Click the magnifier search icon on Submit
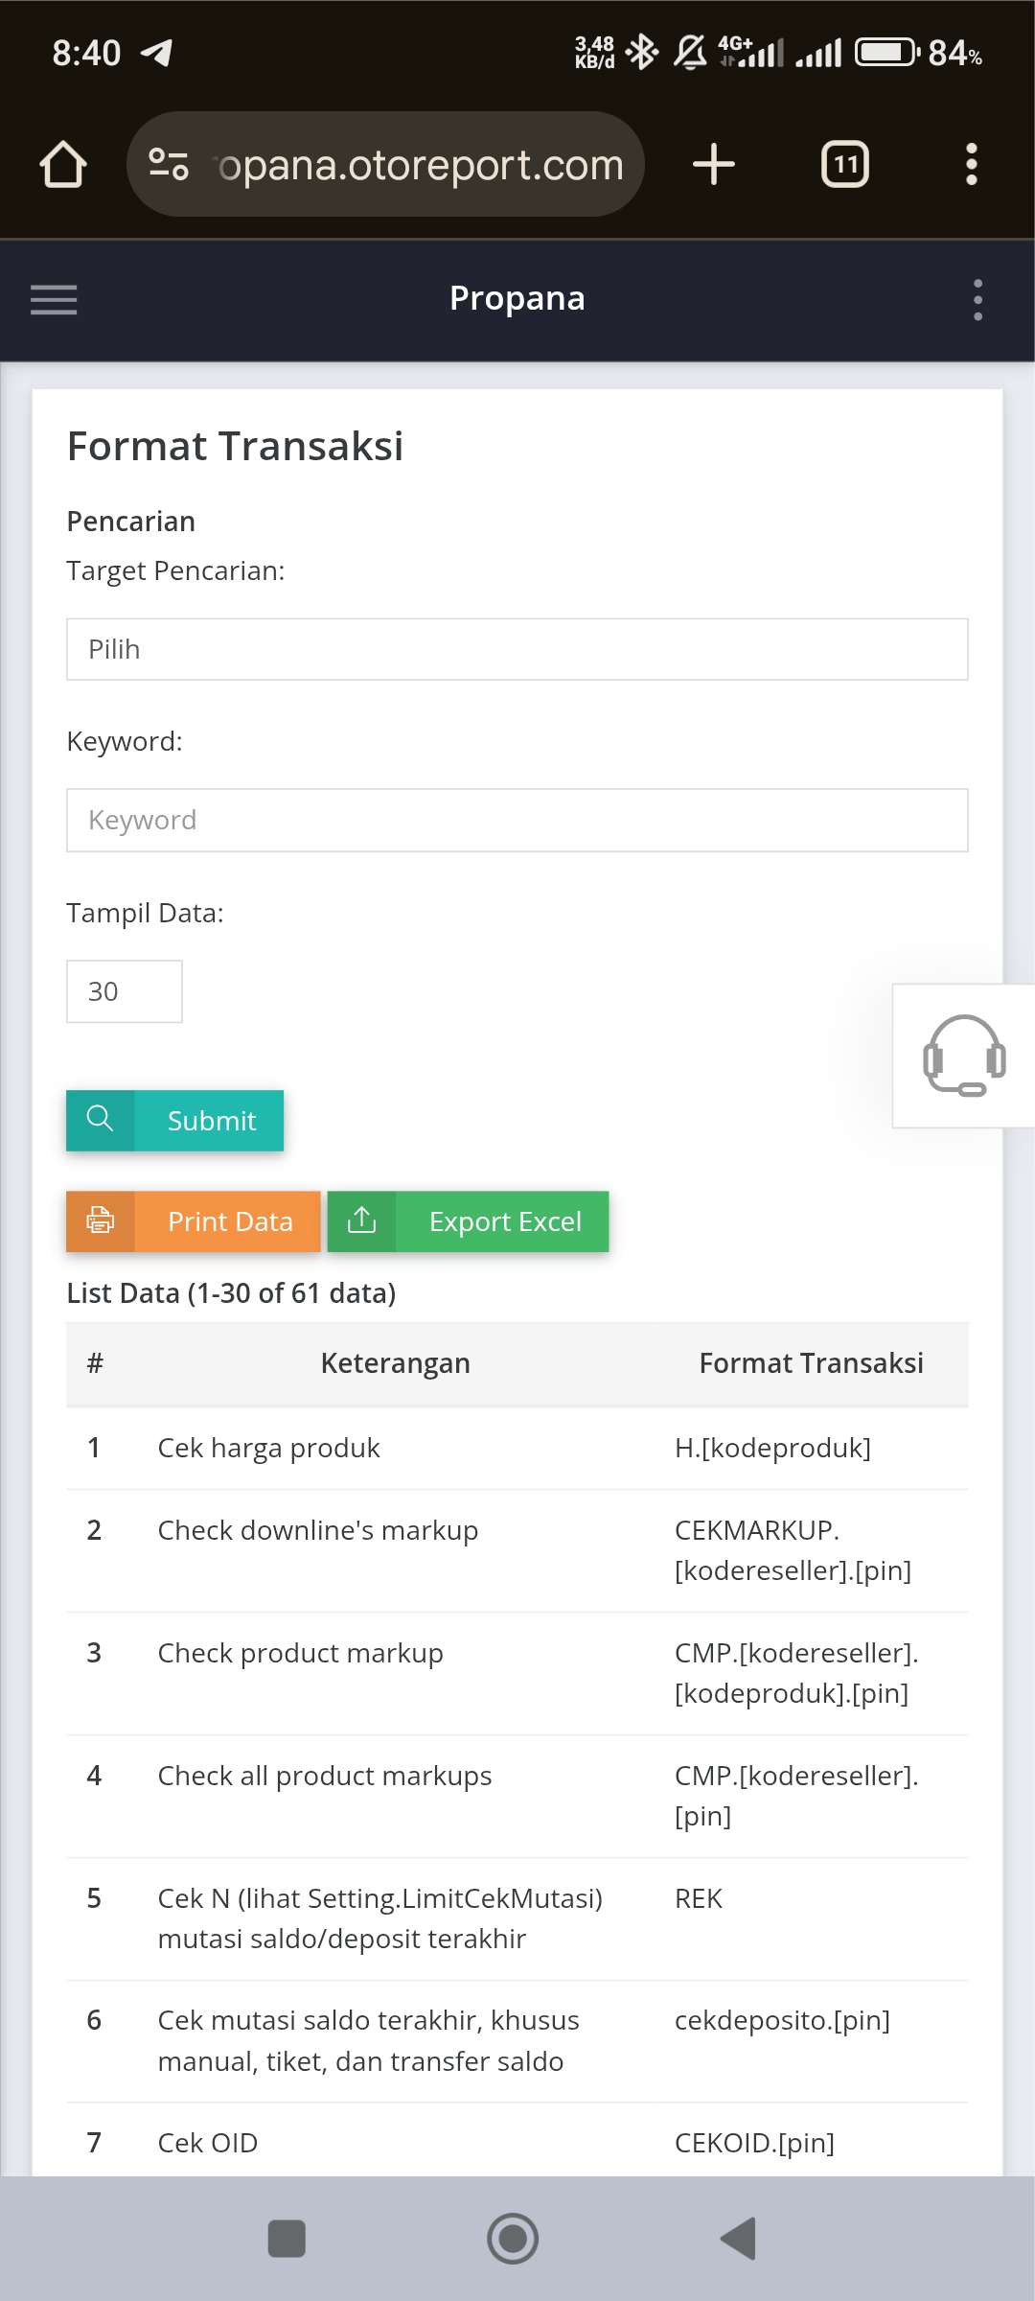Screen dimensions: 1035x2301 101,1120
